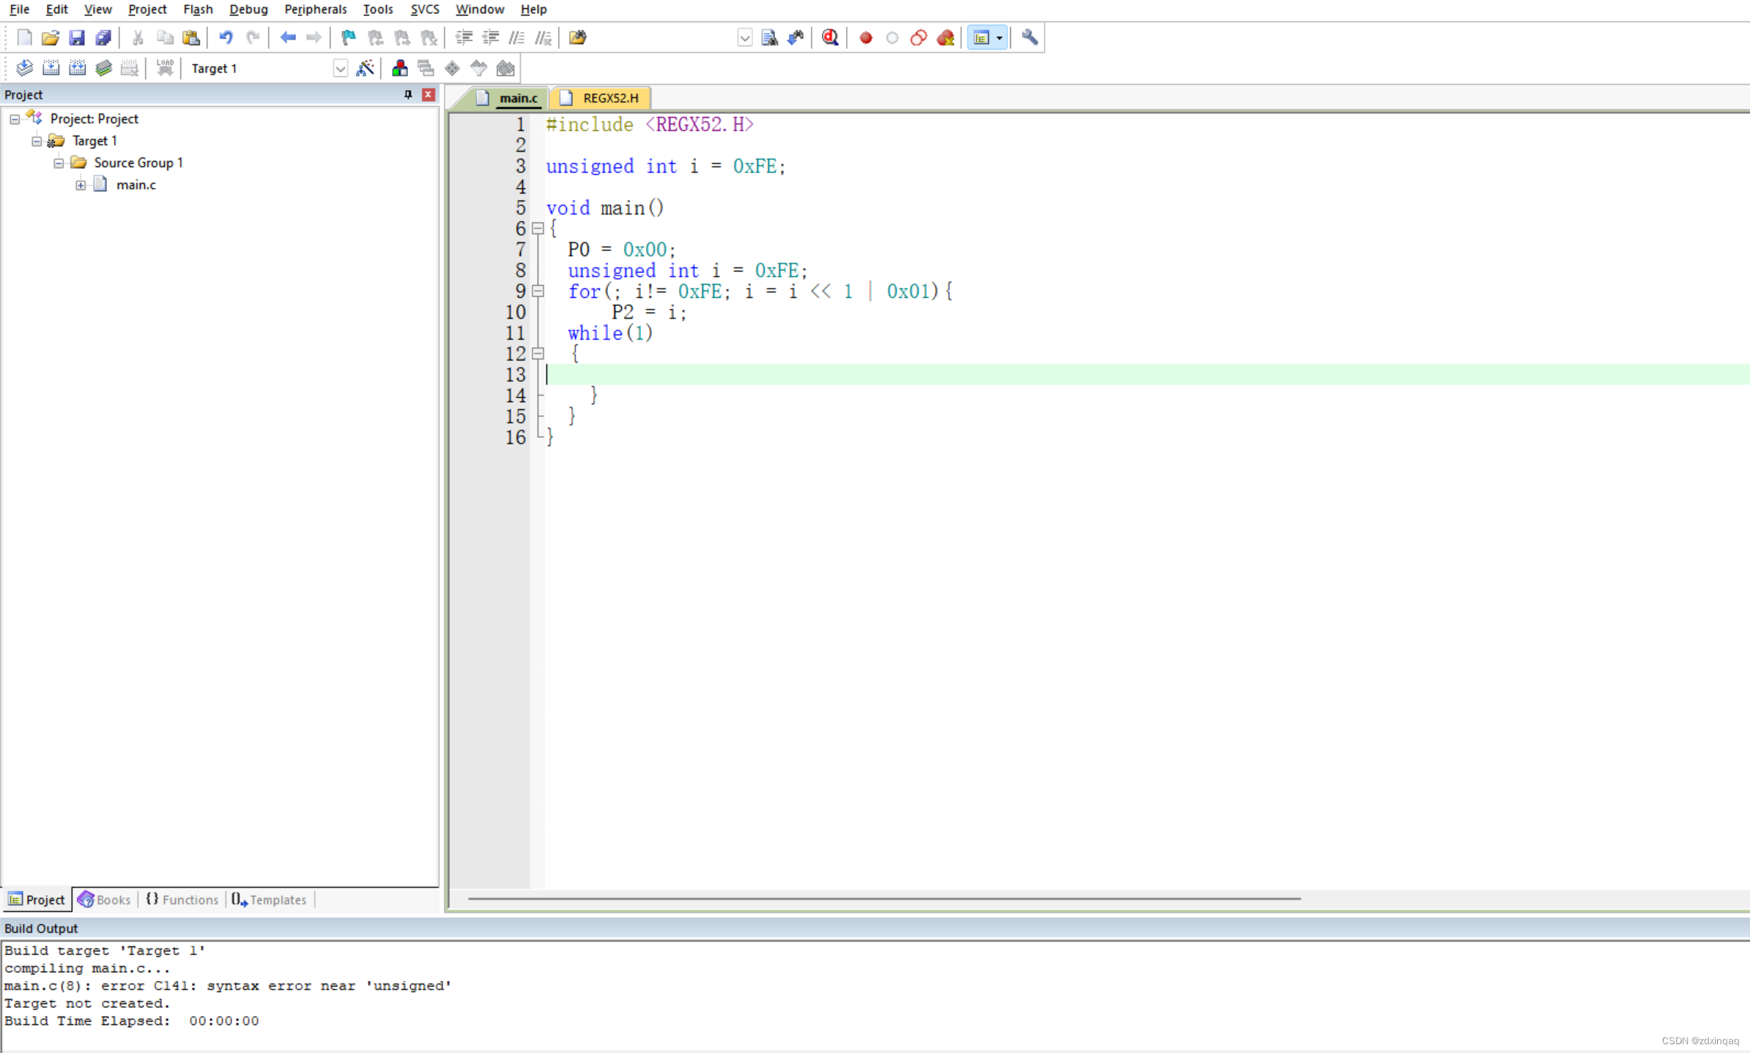This screenshot has height=1053, width=1750.
Task: Switch to the Functions panel tab
Action: point(182,899)
